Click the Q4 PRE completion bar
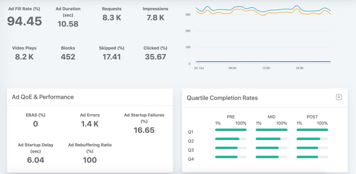 tap(231, 157)
